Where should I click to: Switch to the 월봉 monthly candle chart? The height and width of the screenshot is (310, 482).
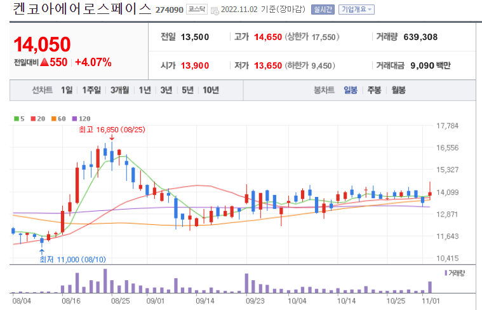[398, 90]
